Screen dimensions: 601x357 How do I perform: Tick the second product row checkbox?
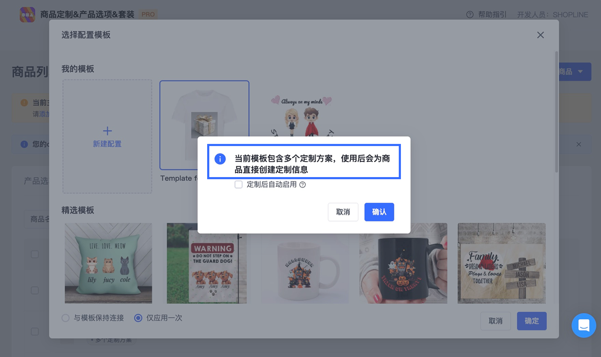pyautogui.click(x=35, y=290)
